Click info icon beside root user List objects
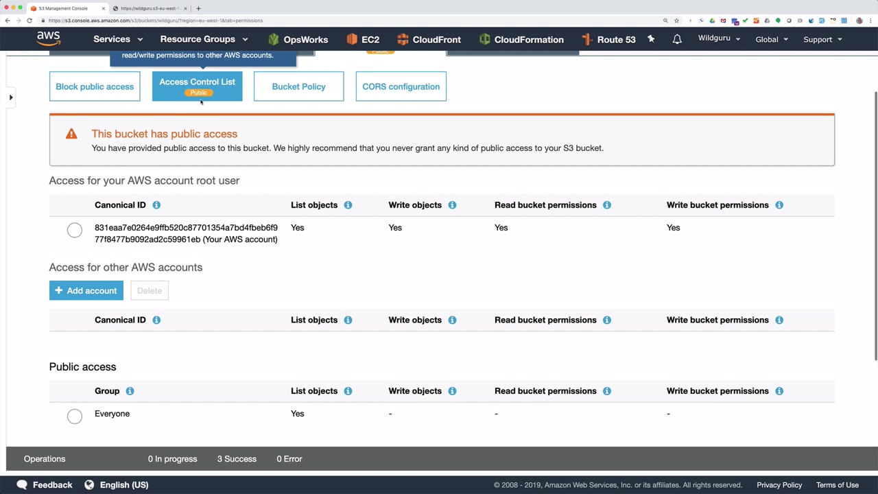 point(348,205)
